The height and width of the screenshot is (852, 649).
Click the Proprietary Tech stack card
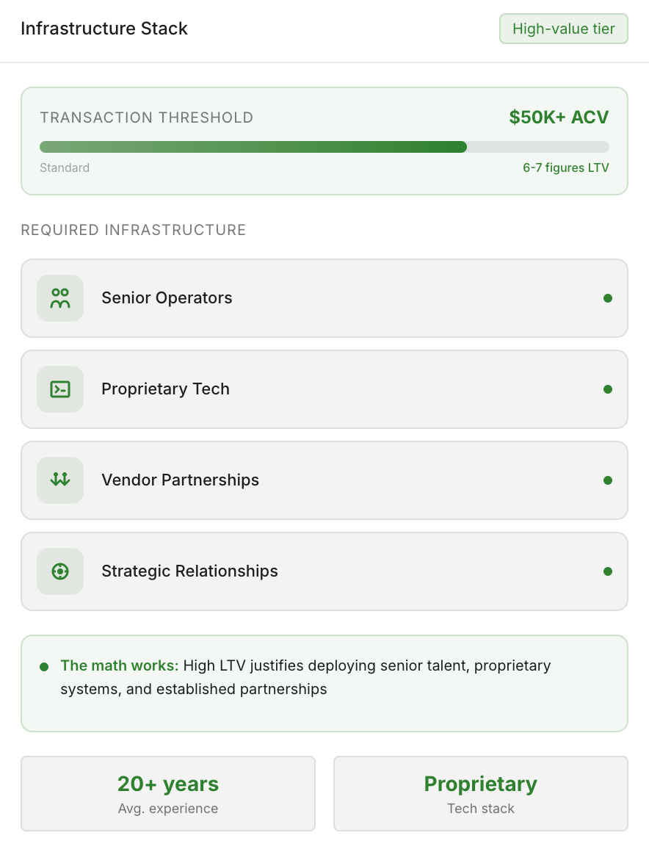point(481,794)
